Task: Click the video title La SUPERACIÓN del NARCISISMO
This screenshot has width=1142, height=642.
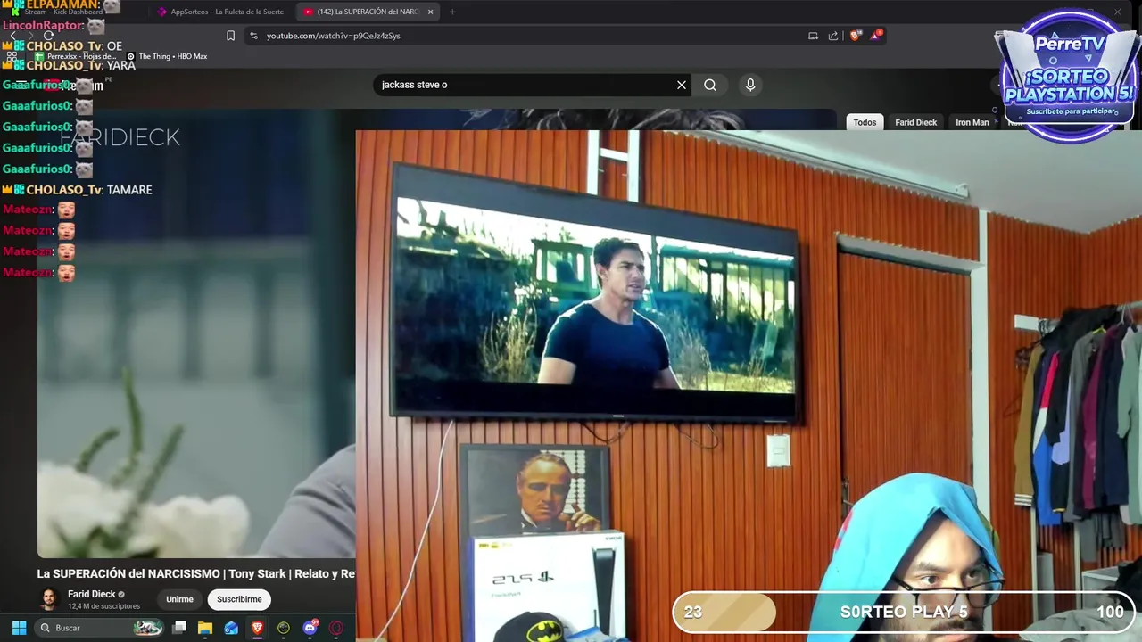Action: (195, 573)
